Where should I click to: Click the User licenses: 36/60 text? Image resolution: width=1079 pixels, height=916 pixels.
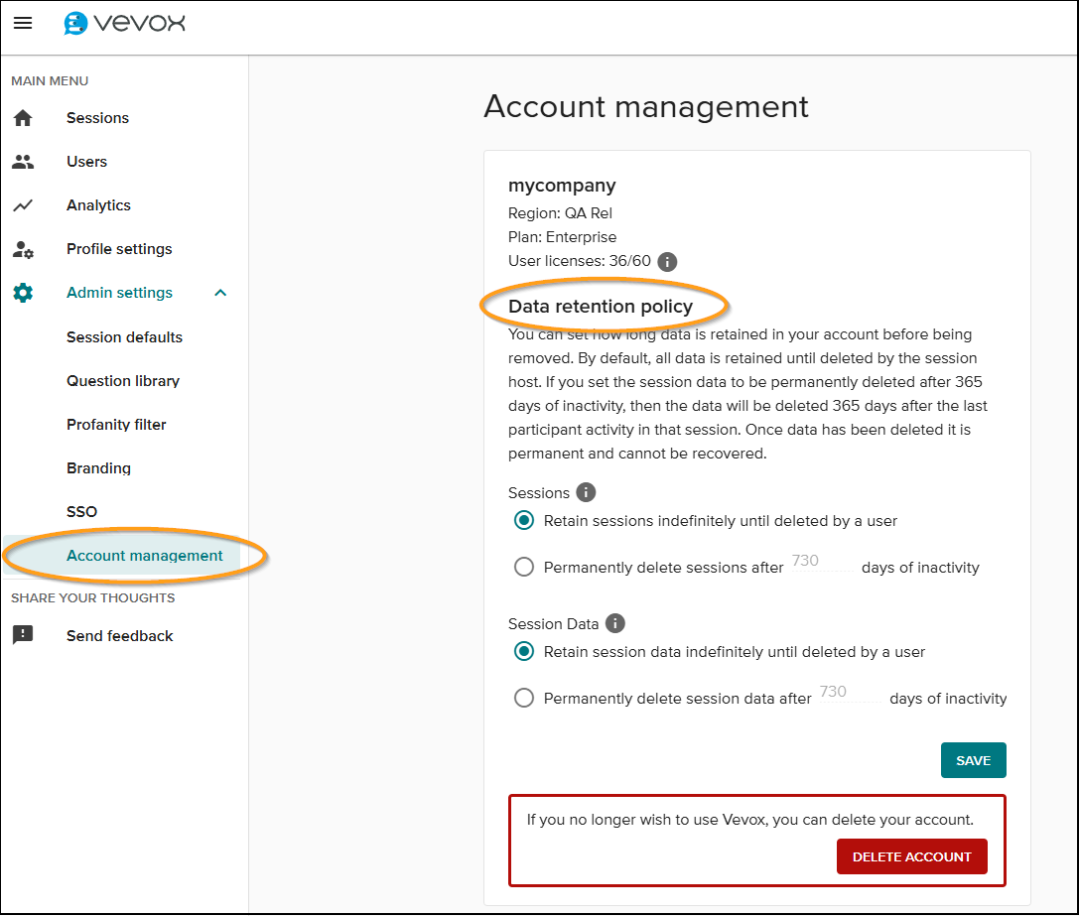580,262
